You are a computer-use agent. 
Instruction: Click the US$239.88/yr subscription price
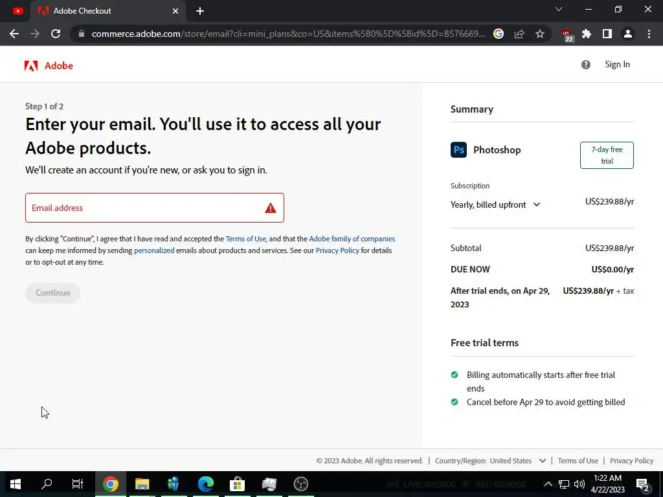(609, 202)
